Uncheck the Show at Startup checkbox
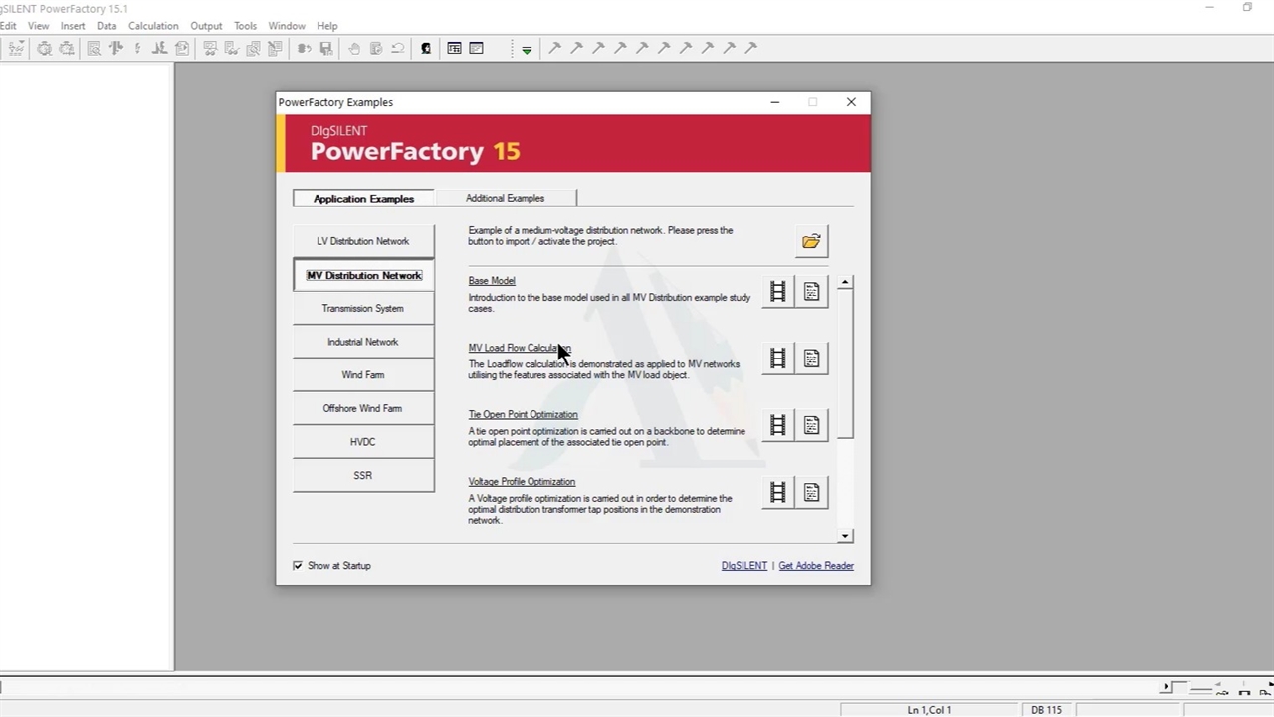This screenshot has height=717, width=1274. (x=298, y=566)
